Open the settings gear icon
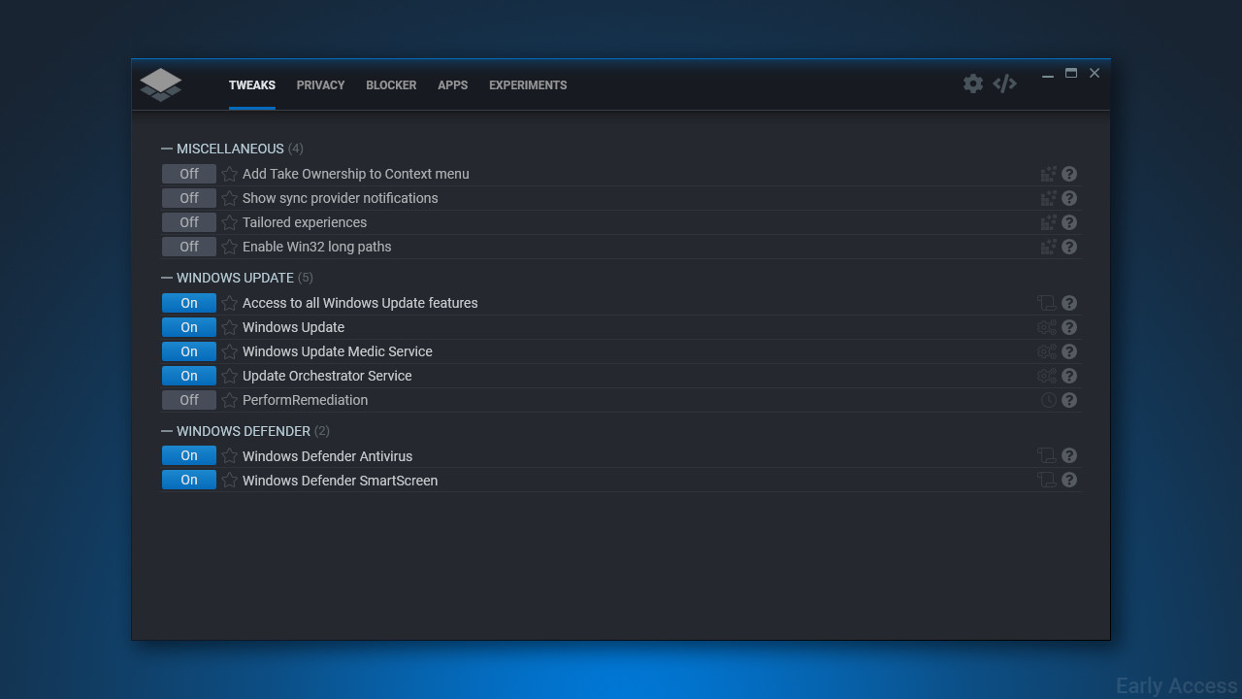 click(x=972, y=83)
